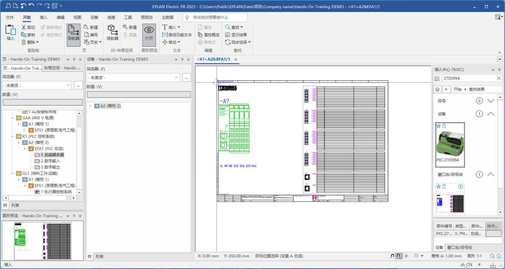The height and width of the screenshot is (269, 505).
Task: Switch to the 插入 ribbon tab
Action: (43, 18)
